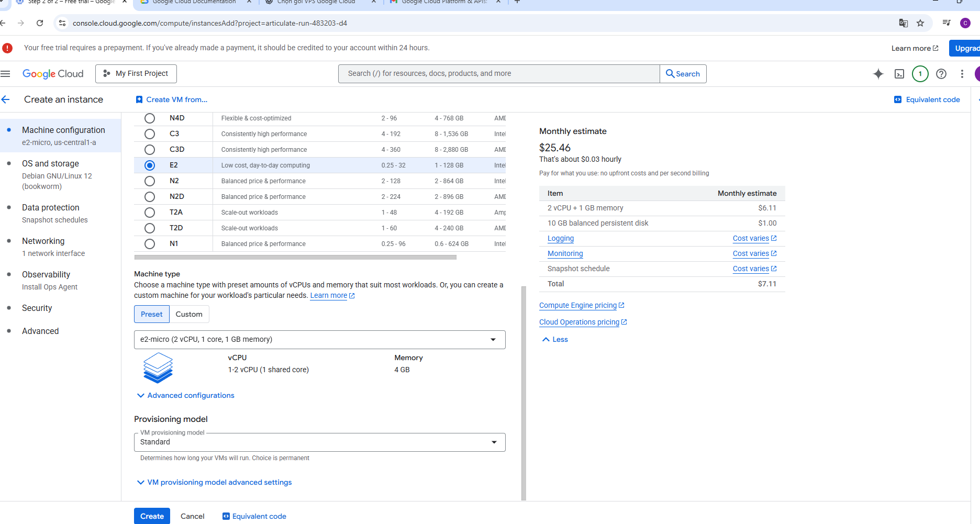This screenshot has width=980, height=524.
Task: Click the back arrow beside Create an instance
Action: click(x=6, y=99)
